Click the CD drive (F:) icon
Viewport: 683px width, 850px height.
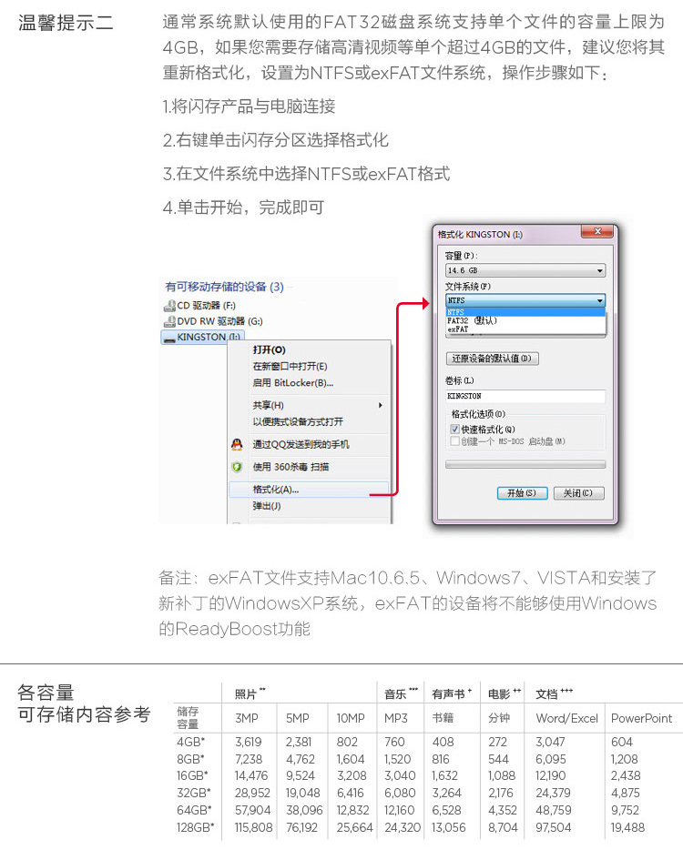[x=169, y=306]
